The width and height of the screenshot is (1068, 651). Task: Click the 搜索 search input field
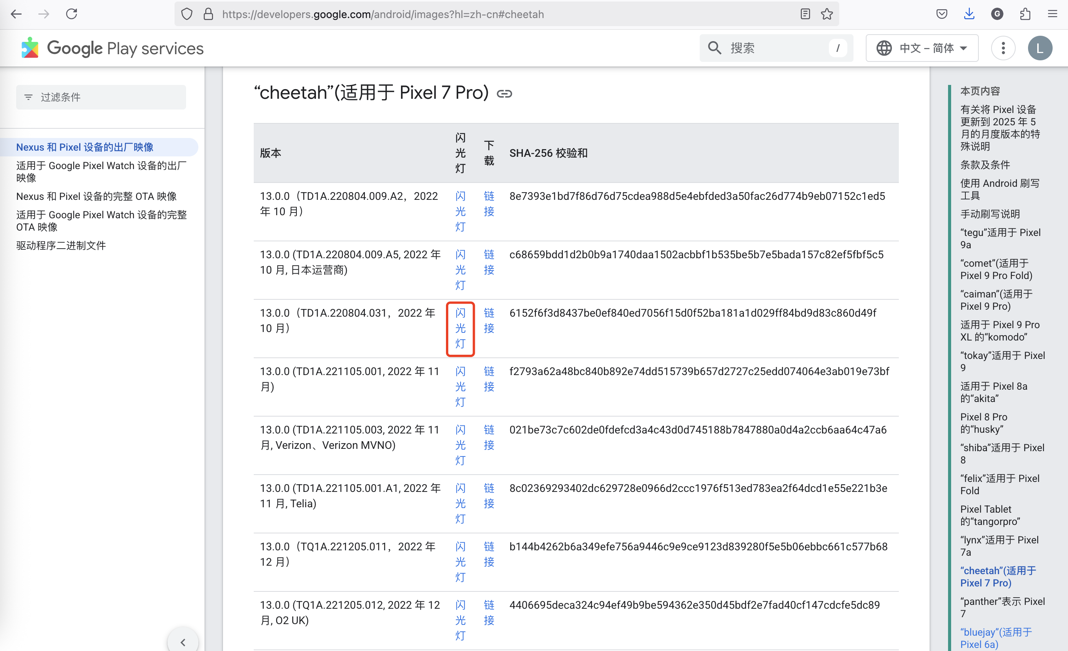click(x=776, y=48)
